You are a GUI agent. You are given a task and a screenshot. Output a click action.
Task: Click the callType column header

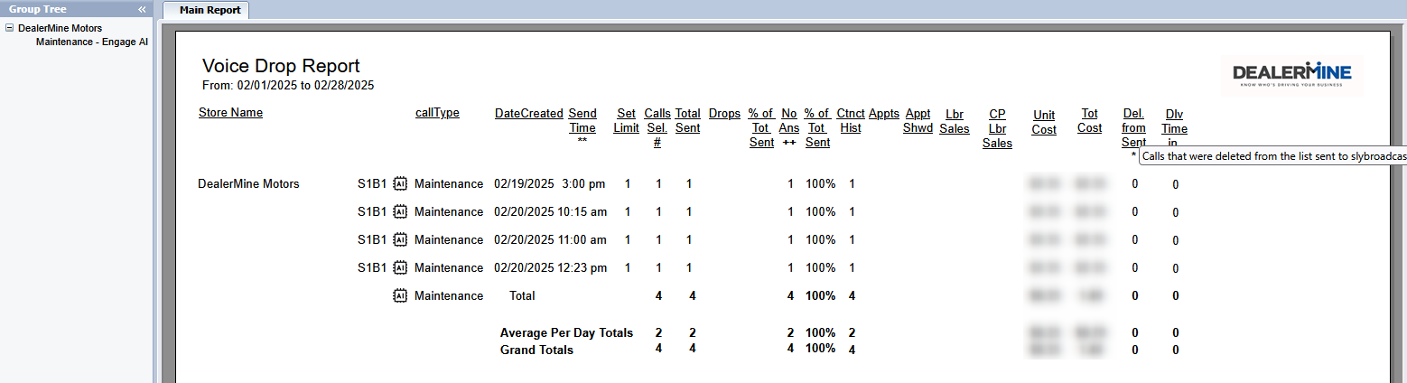coord(437,113)
